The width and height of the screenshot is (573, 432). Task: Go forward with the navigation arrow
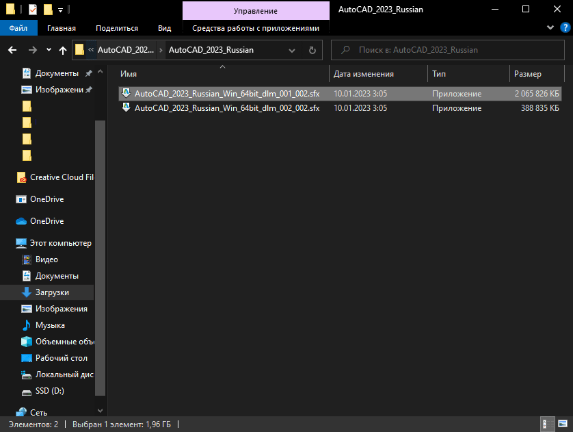pyautogui.click(x=33, y=50)
